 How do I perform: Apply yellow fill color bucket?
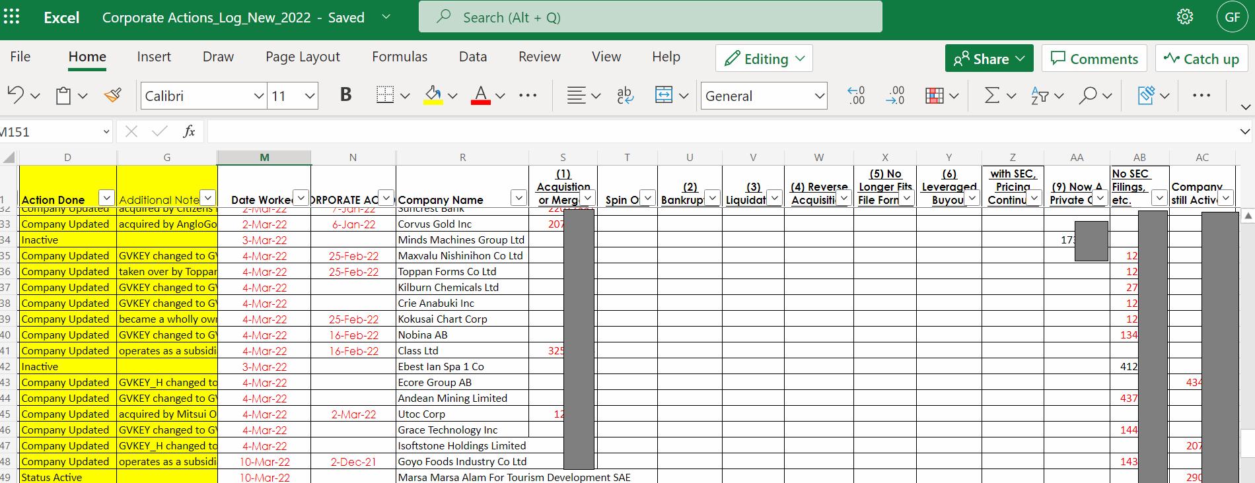433,96
